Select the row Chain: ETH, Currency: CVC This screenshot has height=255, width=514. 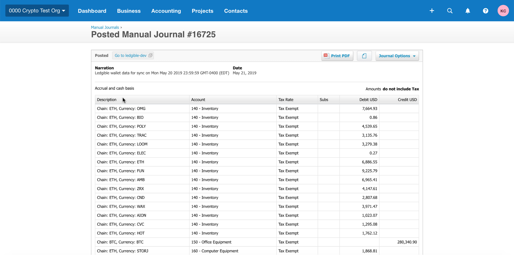[257, 224]
